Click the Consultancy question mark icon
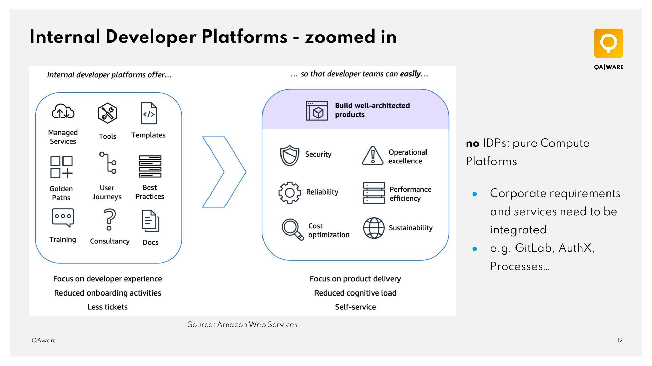Viewport: 652px width, 366px height. (x=109, y=220)
